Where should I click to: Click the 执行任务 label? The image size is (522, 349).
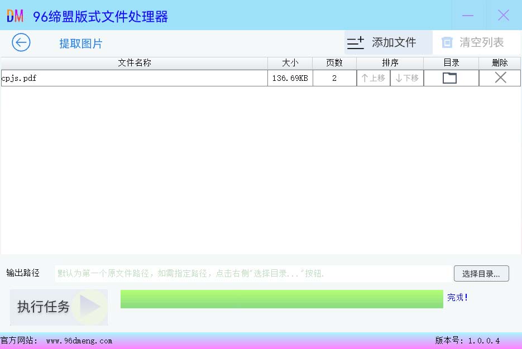[44, 307]
